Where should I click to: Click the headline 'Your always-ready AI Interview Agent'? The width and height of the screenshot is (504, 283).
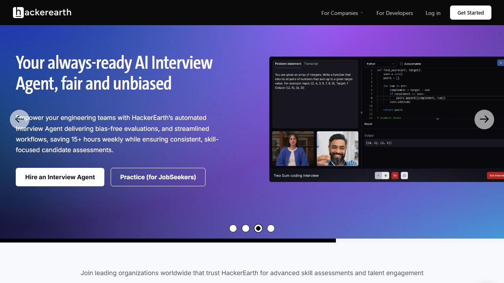(114, 73)
